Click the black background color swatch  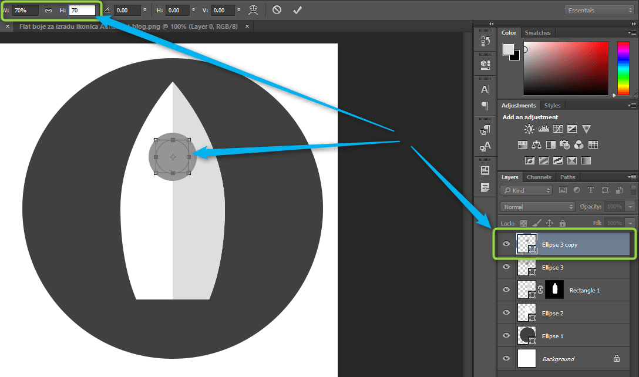tap(516, 56)
